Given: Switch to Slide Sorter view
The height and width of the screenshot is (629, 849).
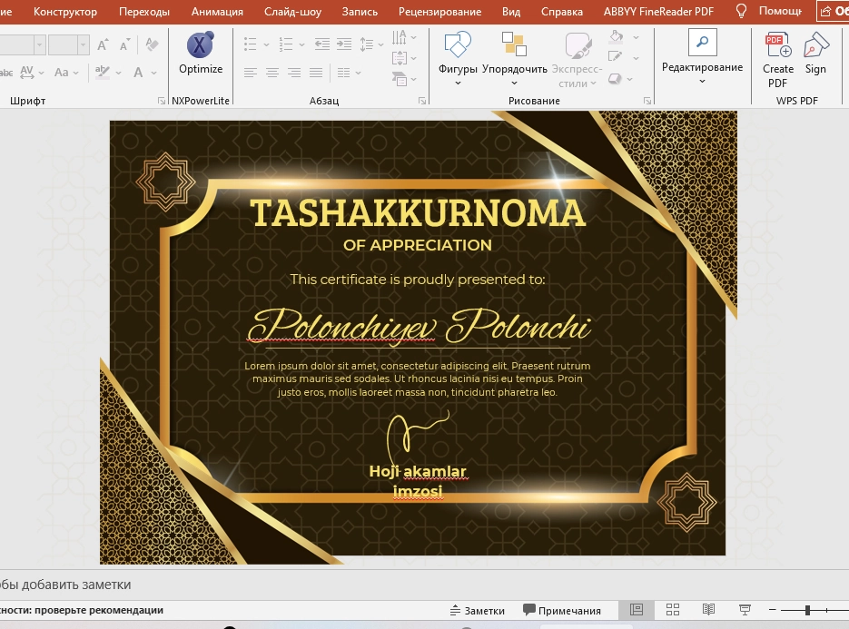Looking at the screenshot, I should [x=672, y=609].
